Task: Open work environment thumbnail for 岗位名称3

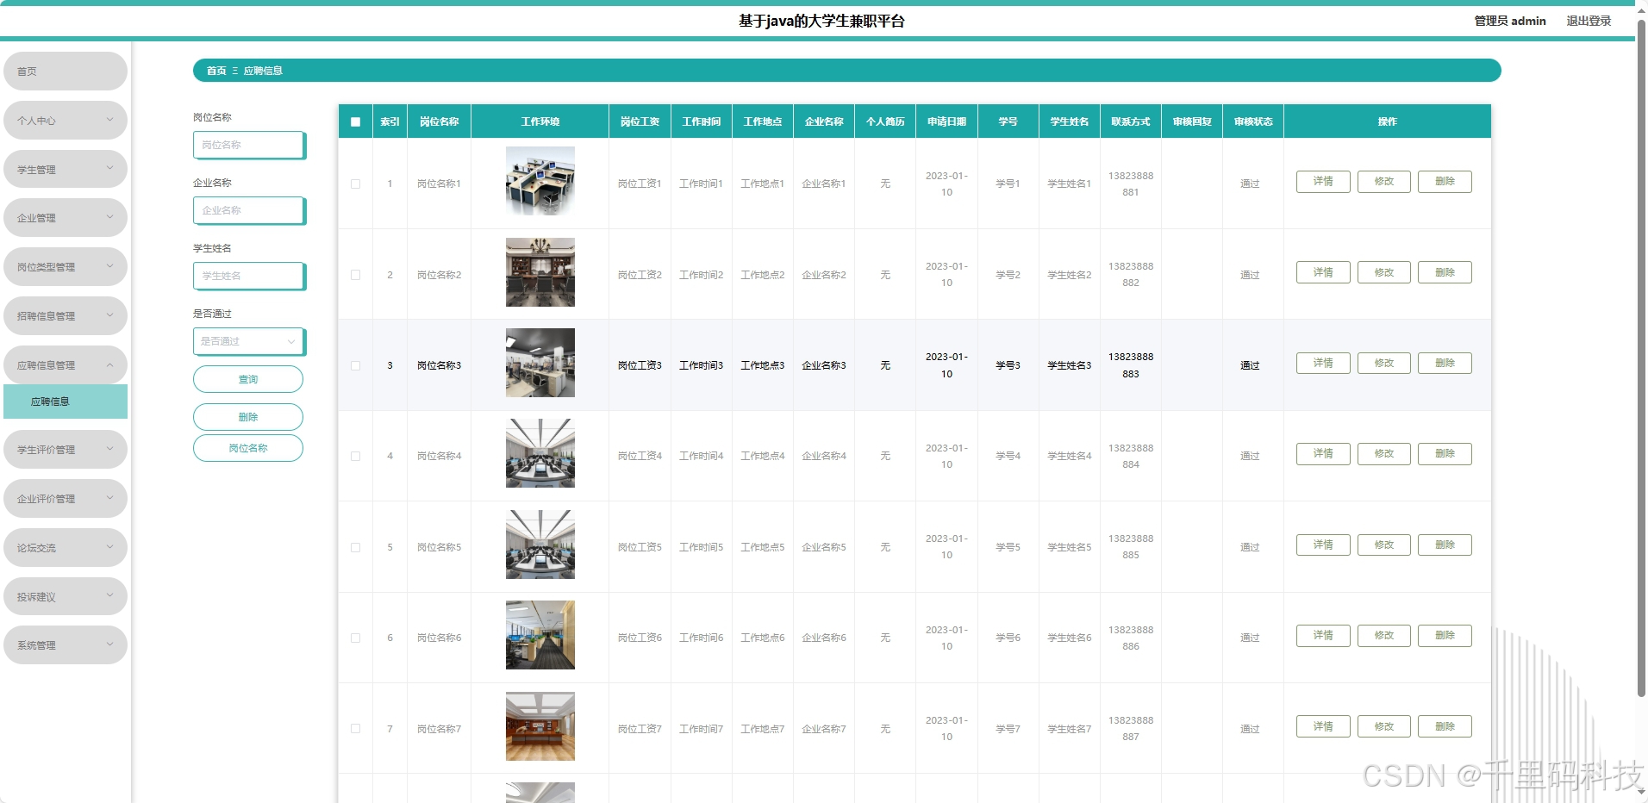Action: 540,363
